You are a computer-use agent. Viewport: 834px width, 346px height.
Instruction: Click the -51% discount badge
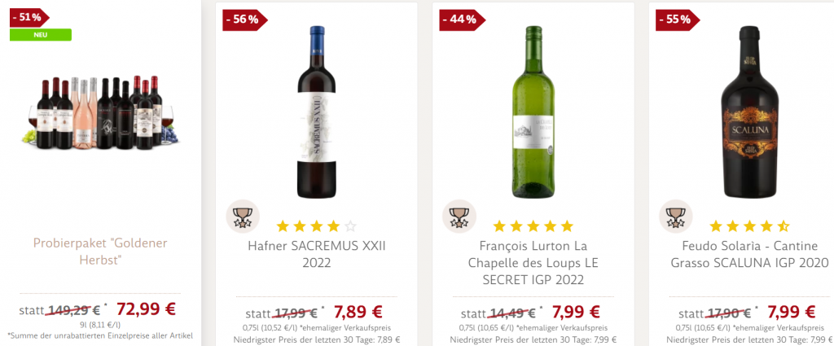click(x=28, y=17)
